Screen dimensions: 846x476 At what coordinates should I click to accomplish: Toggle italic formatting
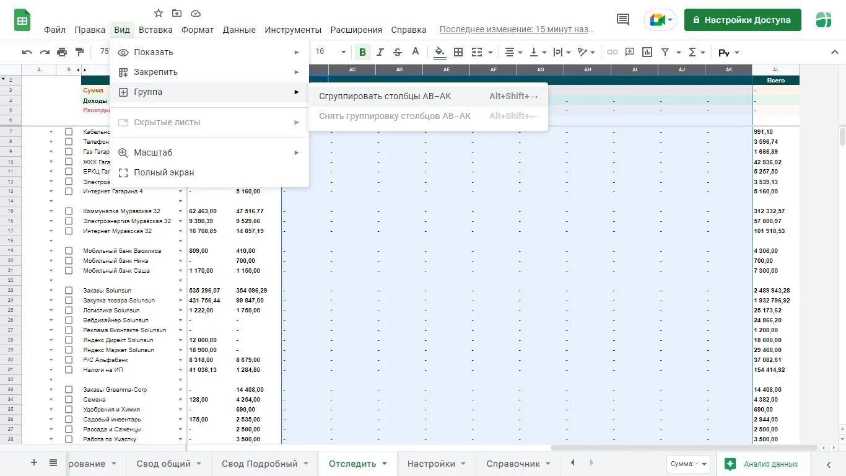pos(380,52)
